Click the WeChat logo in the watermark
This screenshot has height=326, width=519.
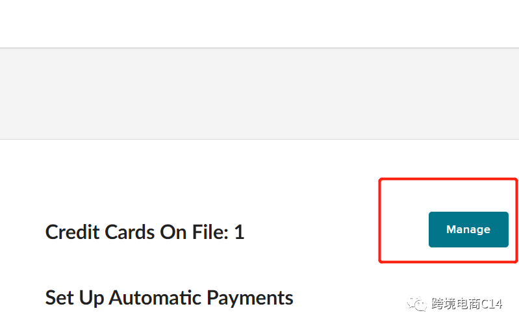[417, 303]
